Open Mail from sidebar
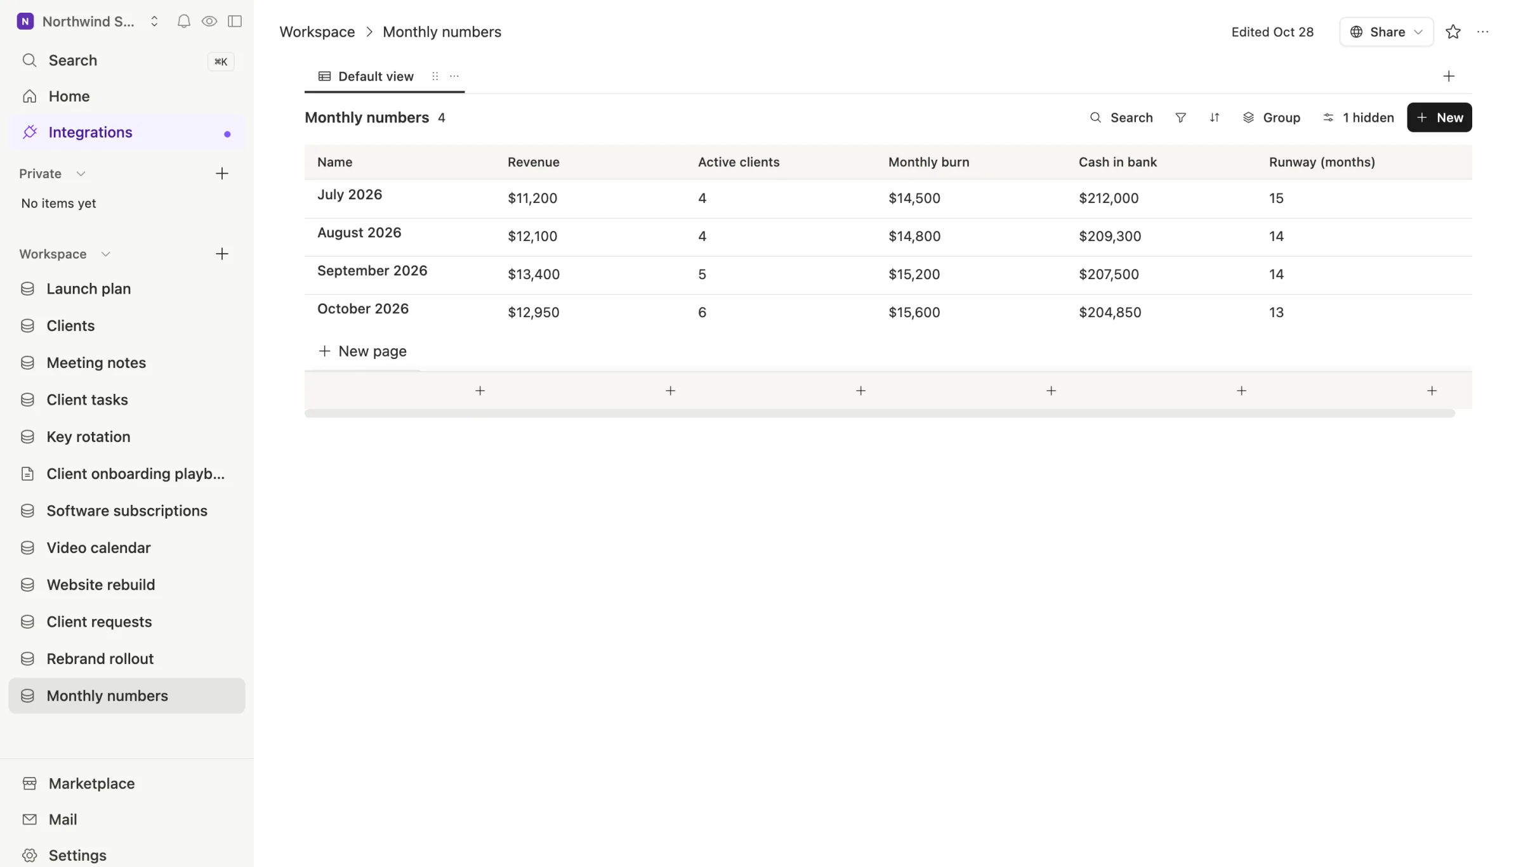 [x=127, y=819]
